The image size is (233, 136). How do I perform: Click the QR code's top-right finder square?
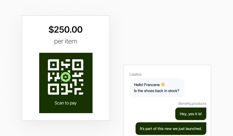(78, 65)
